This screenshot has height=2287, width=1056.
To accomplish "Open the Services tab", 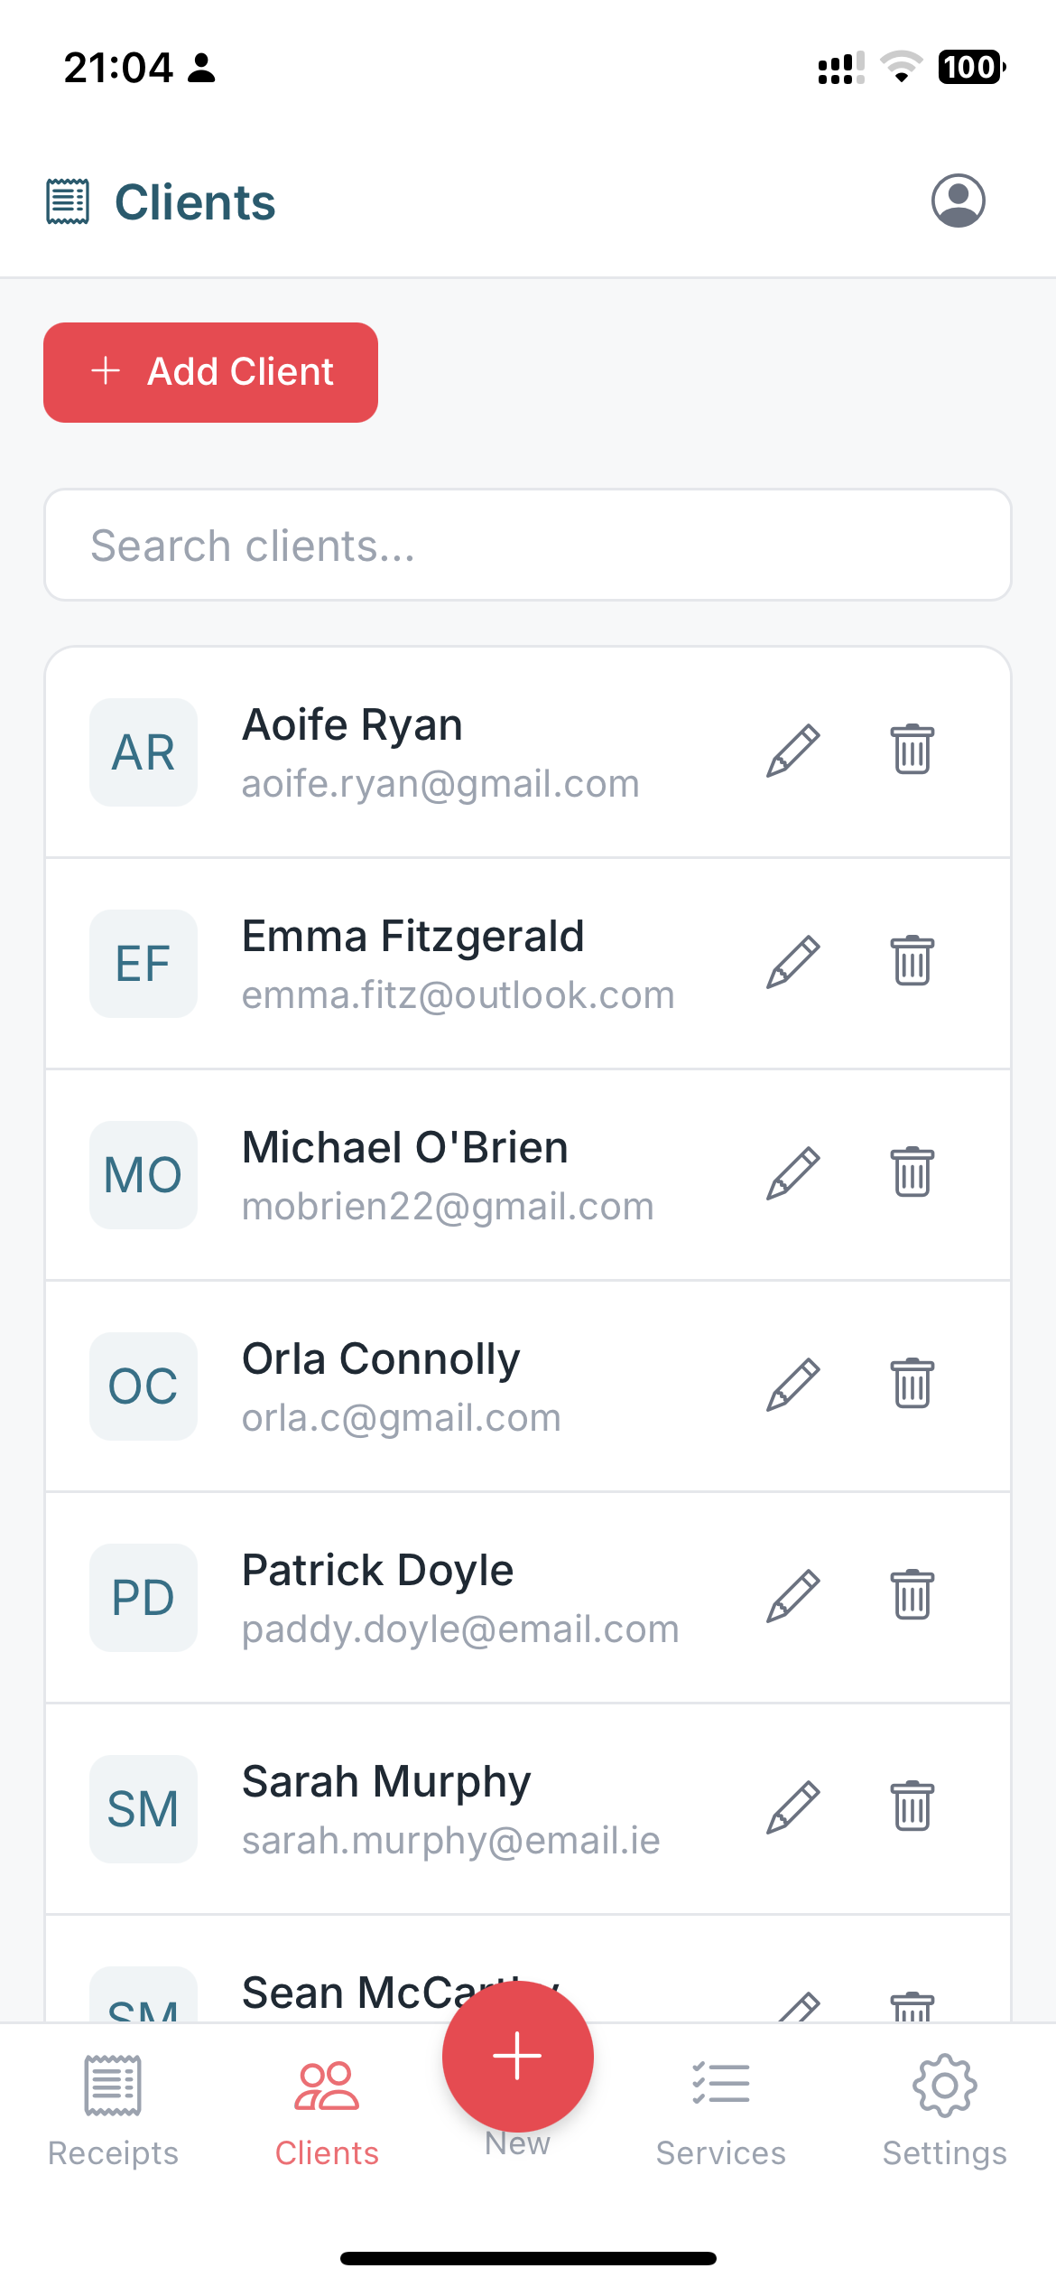I will tap(720, 2110).
